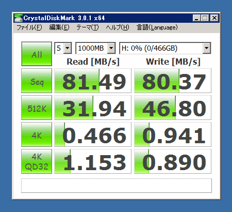Viewport: 232px width, 212px height.
Task: Start the 4K QD32 benchmark test
Action: (37, 161)
